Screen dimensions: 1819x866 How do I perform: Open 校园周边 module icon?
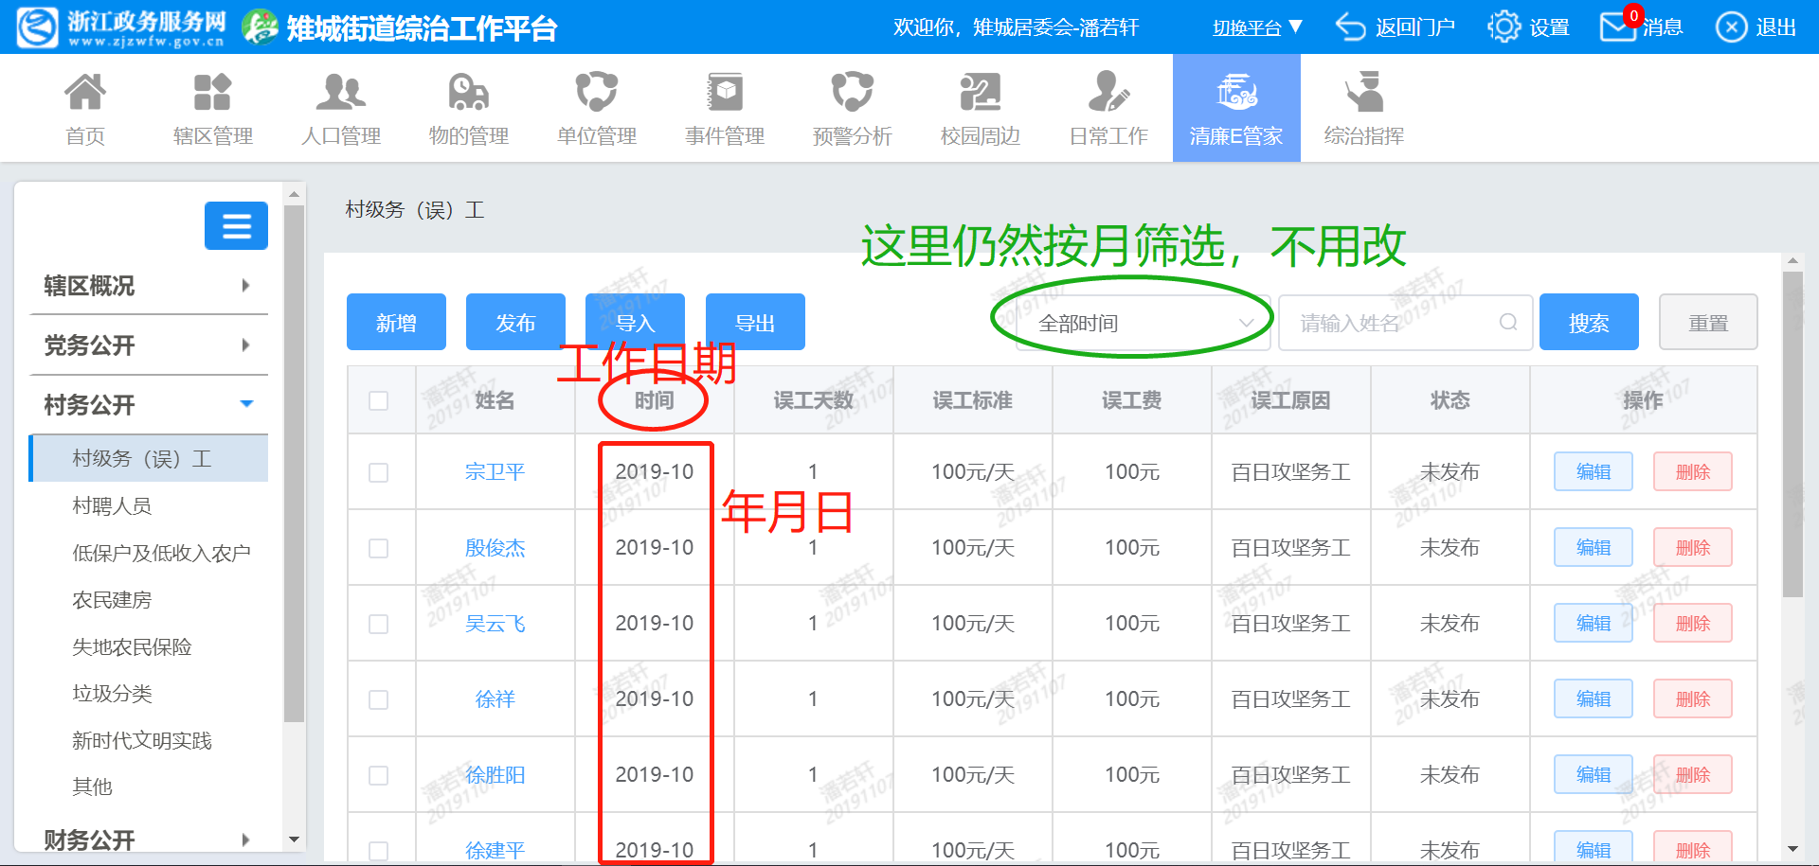click(x=980, y=93)
